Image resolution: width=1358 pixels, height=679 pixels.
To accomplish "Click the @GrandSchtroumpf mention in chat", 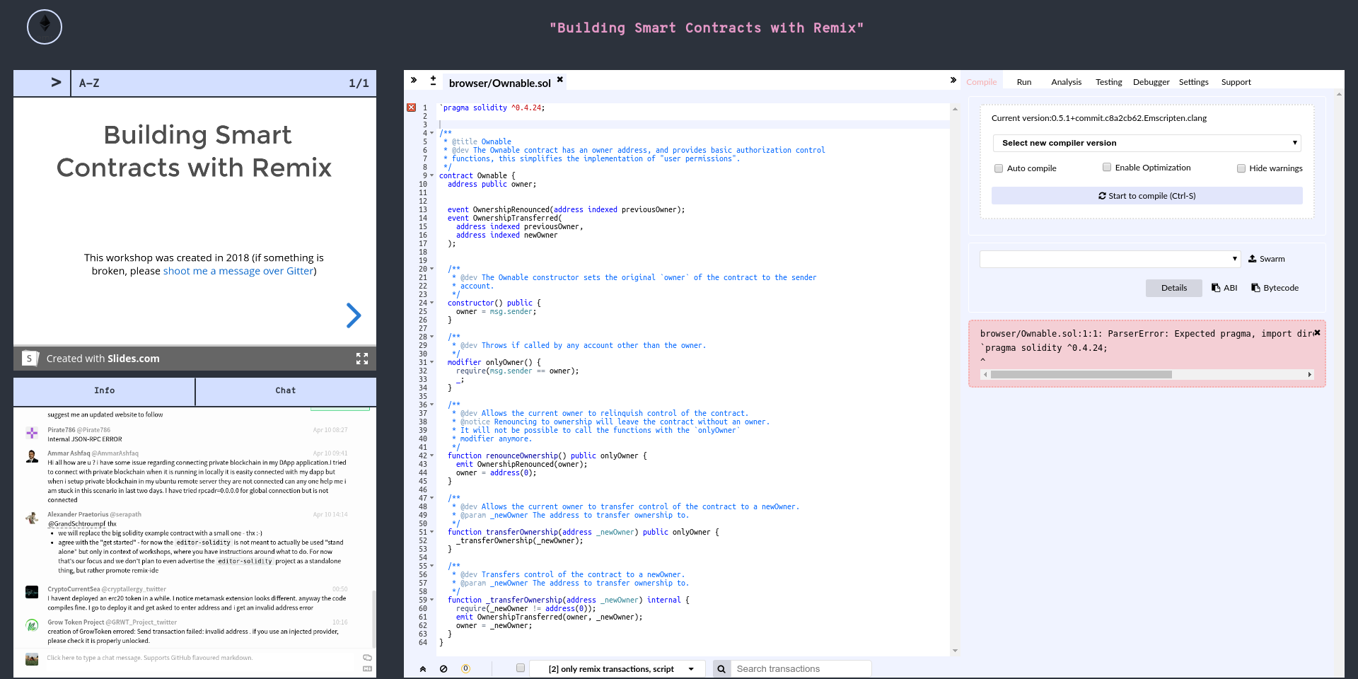I will pos(76,524).
